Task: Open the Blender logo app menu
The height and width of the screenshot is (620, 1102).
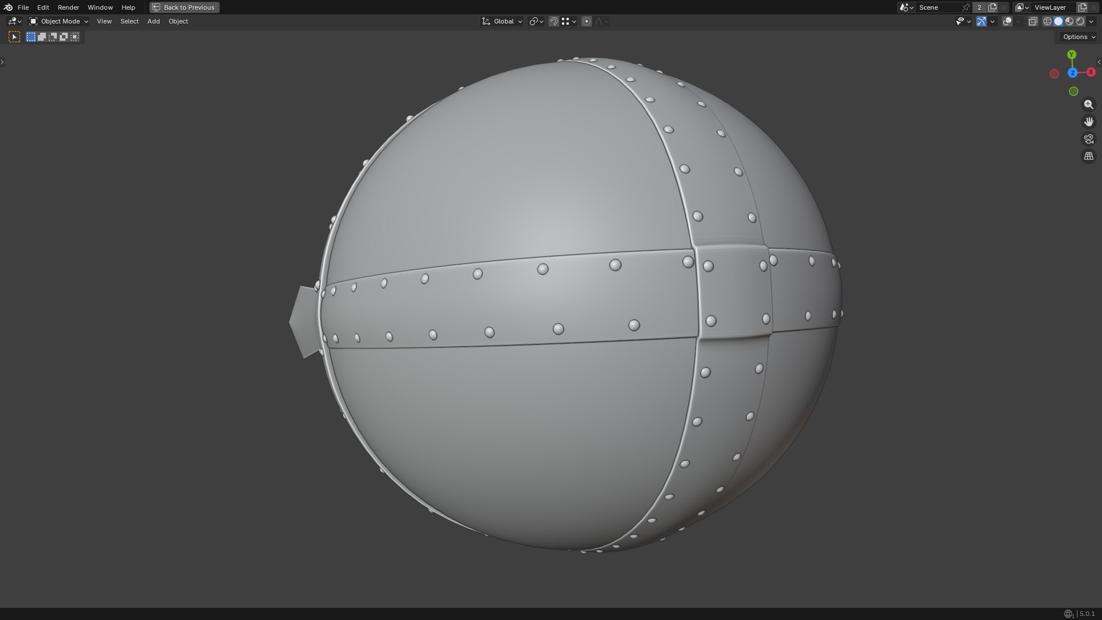Action: (x=8, y=7)
